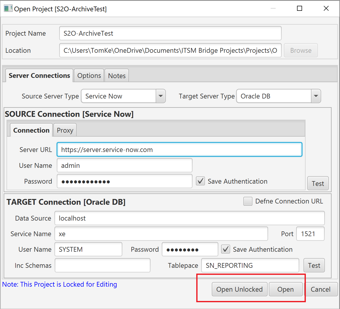Click the Data Source field containing localhost
This screenshot has width=340, height=309.
(x=190, y=218)
